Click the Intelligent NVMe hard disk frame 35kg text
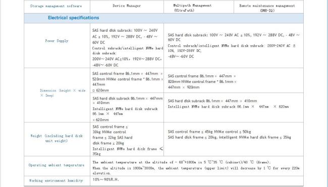 coord(128,151)
